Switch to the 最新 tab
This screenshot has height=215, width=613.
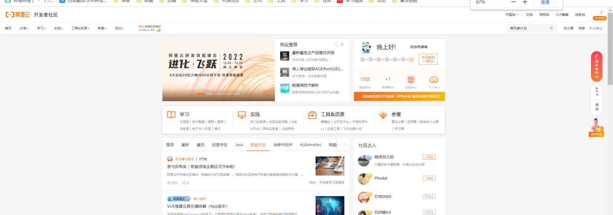[x=185, y=145]
